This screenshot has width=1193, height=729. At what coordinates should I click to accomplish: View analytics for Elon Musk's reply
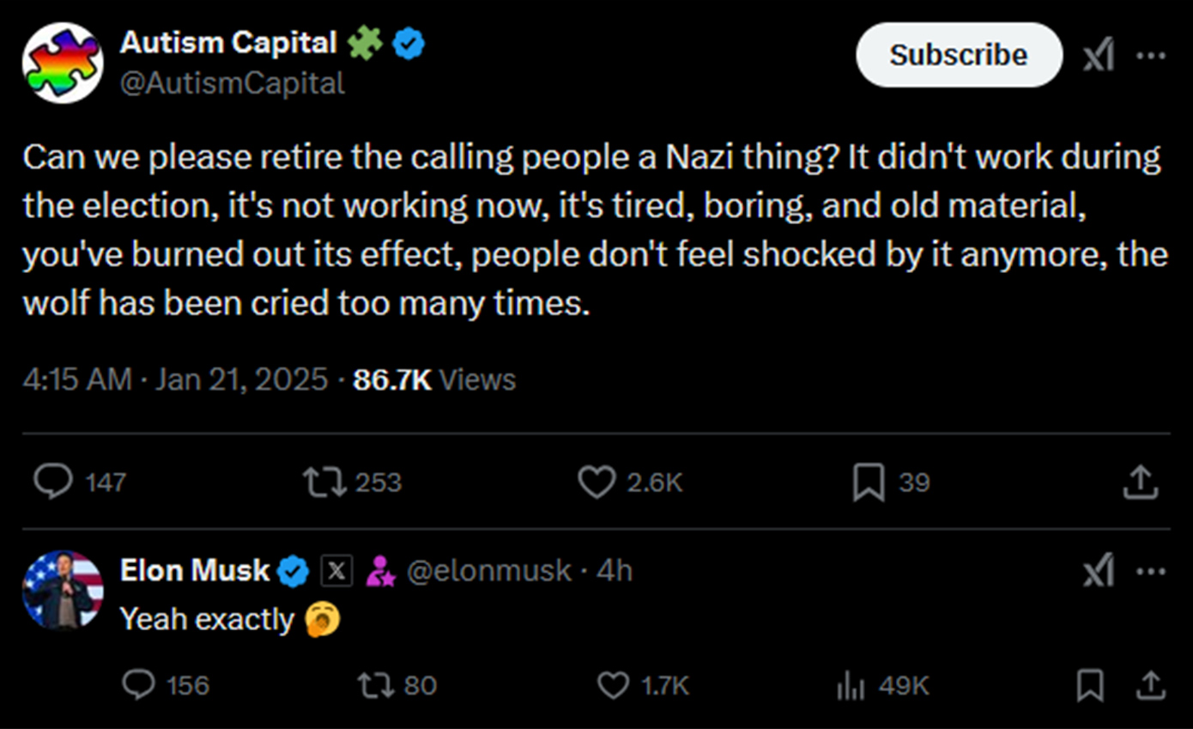[x=849, y=685]
